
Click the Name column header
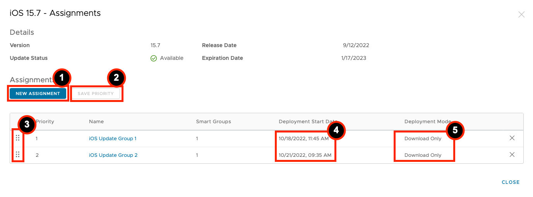96,122
